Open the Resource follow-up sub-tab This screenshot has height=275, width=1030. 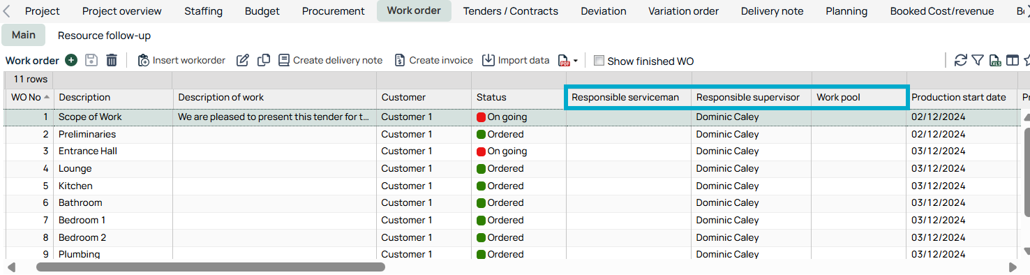point(104,36)
